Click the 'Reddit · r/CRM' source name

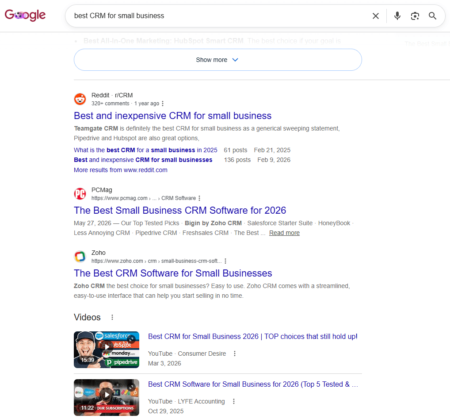pos(112,95)
